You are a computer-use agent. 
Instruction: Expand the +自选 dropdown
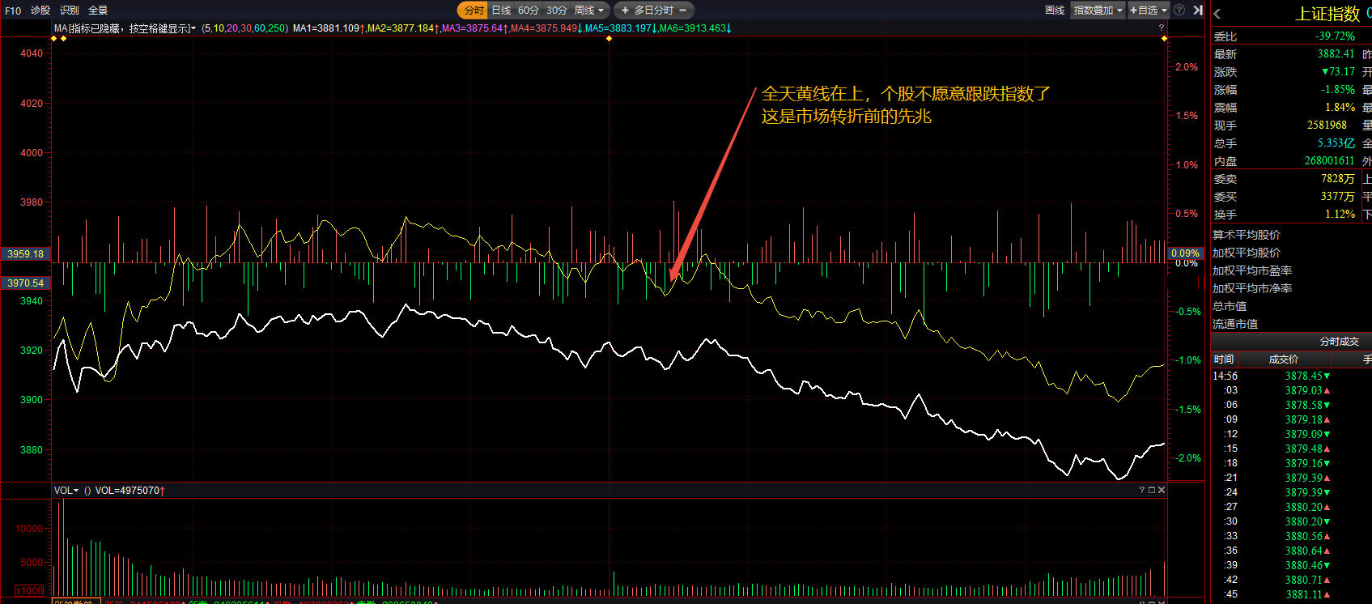[x=1149, y=11]
